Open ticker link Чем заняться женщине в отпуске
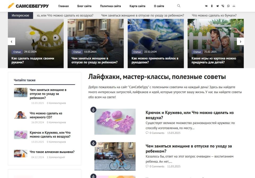 click(x=143, y=15)
